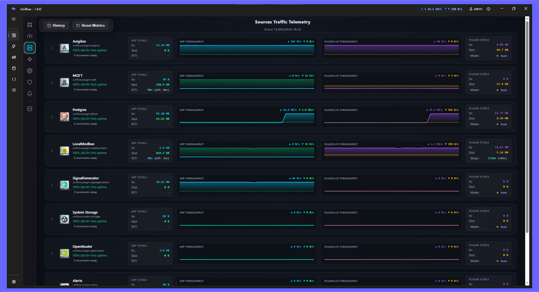Image resolution: width=539 pixels, height=292 pixels.
Task: Click the scrollbar down arrow at bottom right
Action: (x=527, y=284)
